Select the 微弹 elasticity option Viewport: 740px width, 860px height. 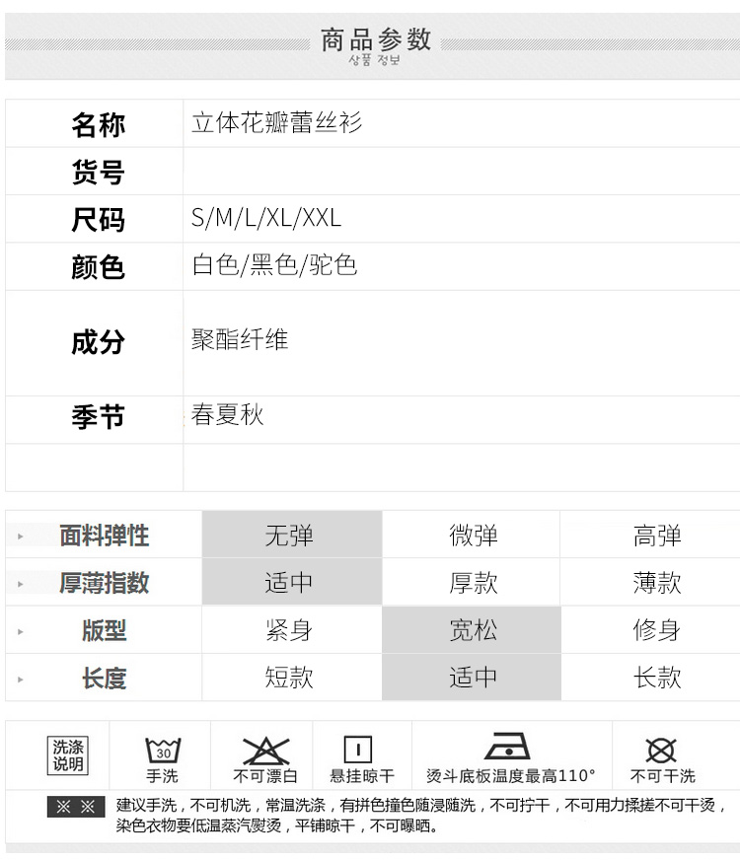[x=472, y=535]
